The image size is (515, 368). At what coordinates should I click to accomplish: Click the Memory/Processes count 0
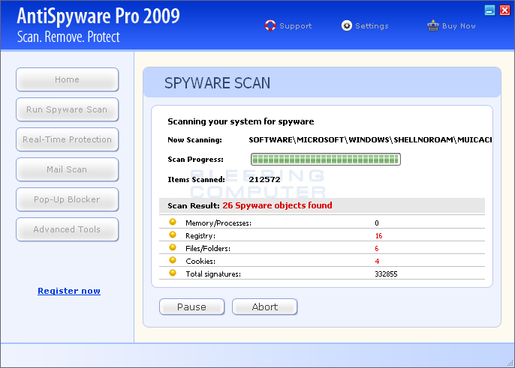click(x=377, y=223)
